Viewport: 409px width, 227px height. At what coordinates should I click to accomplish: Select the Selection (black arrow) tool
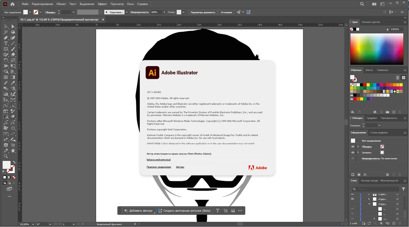pos(6,27)
